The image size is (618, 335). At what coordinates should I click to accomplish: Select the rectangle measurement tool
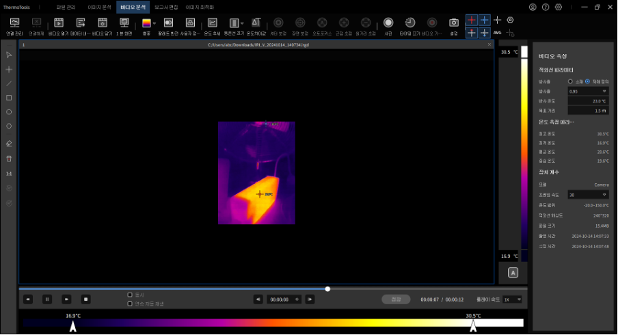coord(9,98)
